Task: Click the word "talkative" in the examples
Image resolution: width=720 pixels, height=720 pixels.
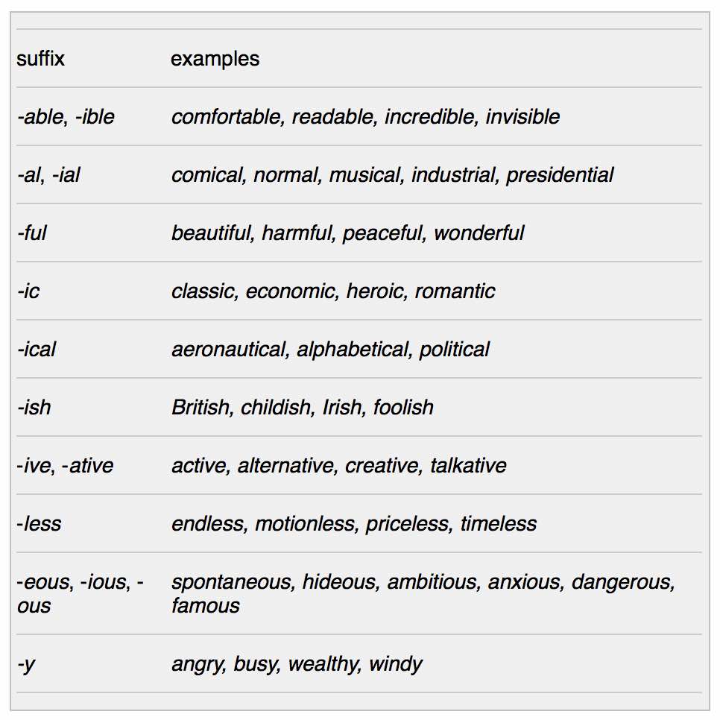Action: [468, 466]
